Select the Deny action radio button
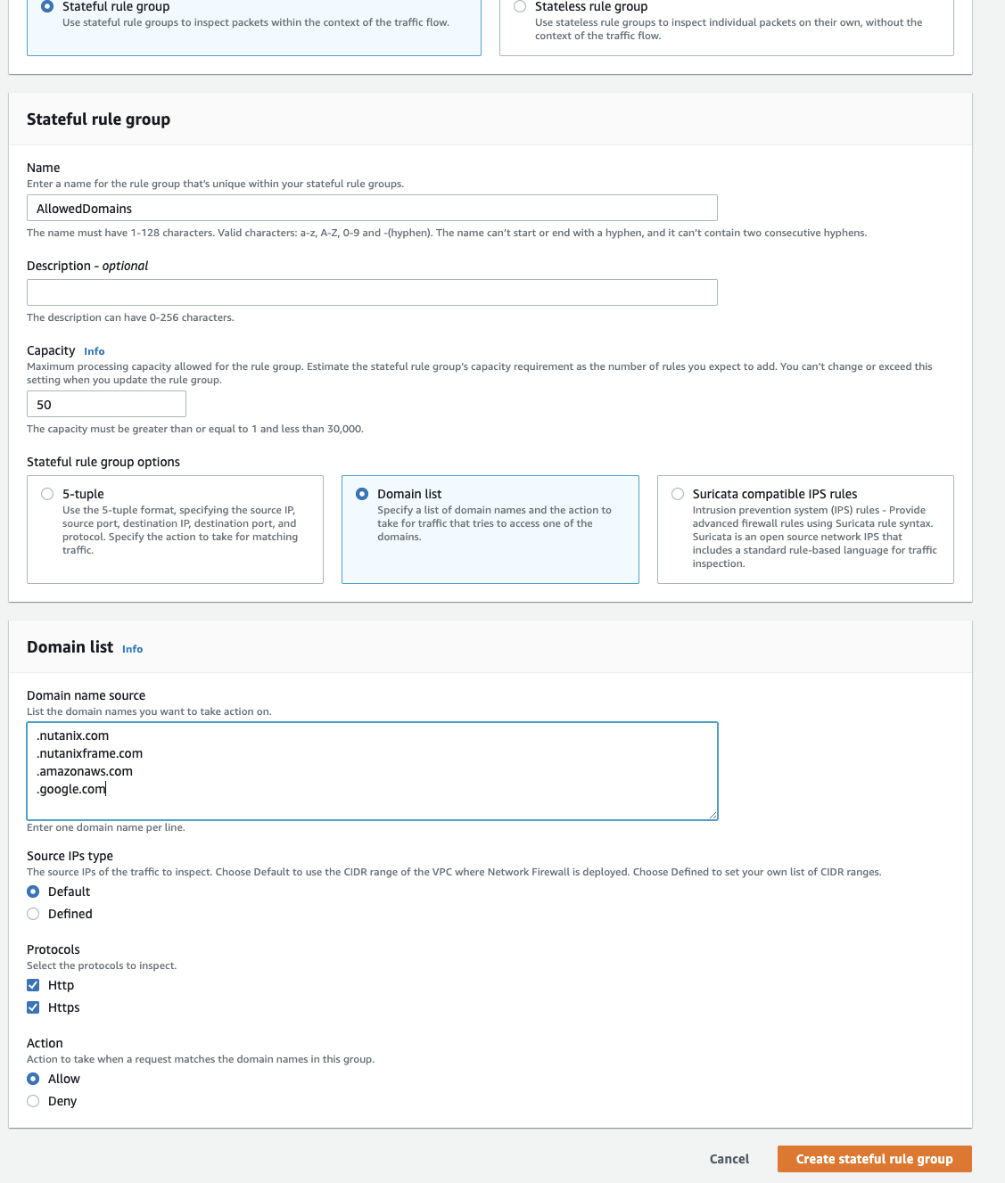Screen dimensions: 1005x1183 tap(33, 1101)
